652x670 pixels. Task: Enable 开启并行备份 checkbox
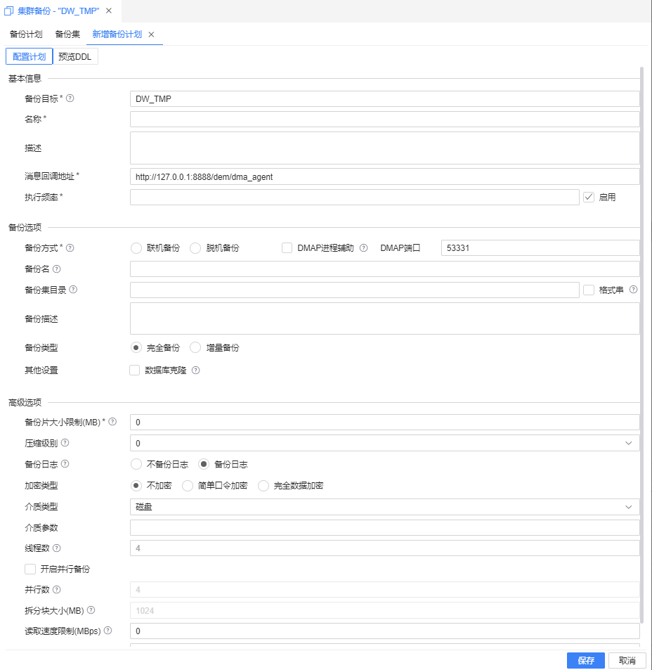[x=30, y=569]
